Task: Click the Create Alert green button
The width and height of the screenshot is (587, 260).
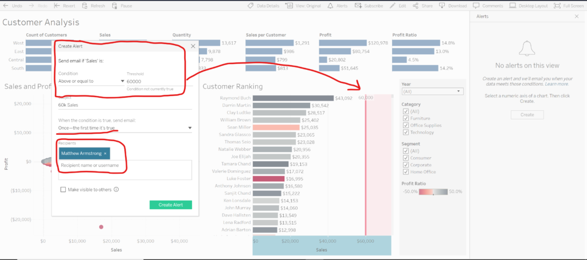Action: point(171,205)
